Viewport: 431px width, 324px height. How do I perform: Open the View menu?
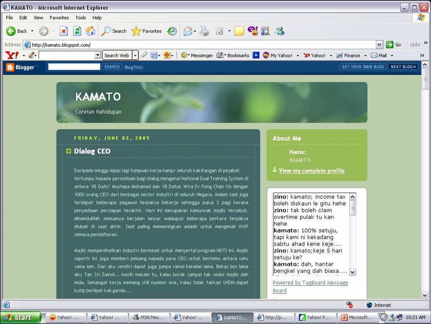(x=38, y=18)
